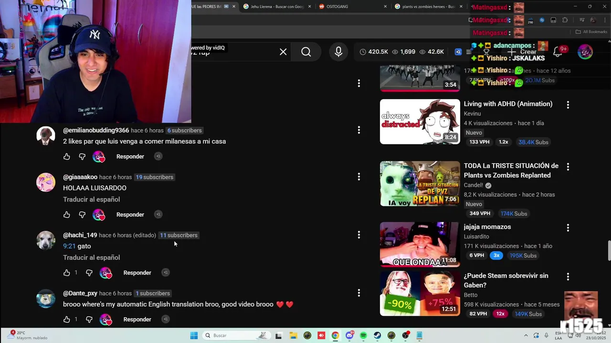
Task: Open File Explorer from the taskbar
Action: tap(293, 335)
